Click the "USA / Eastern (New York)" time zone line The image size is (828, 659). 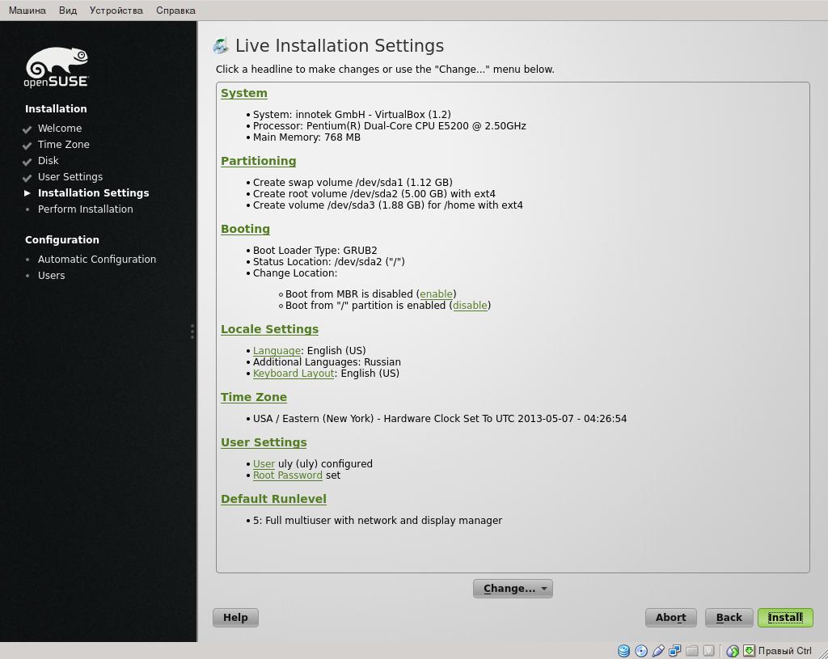point(440,419)
